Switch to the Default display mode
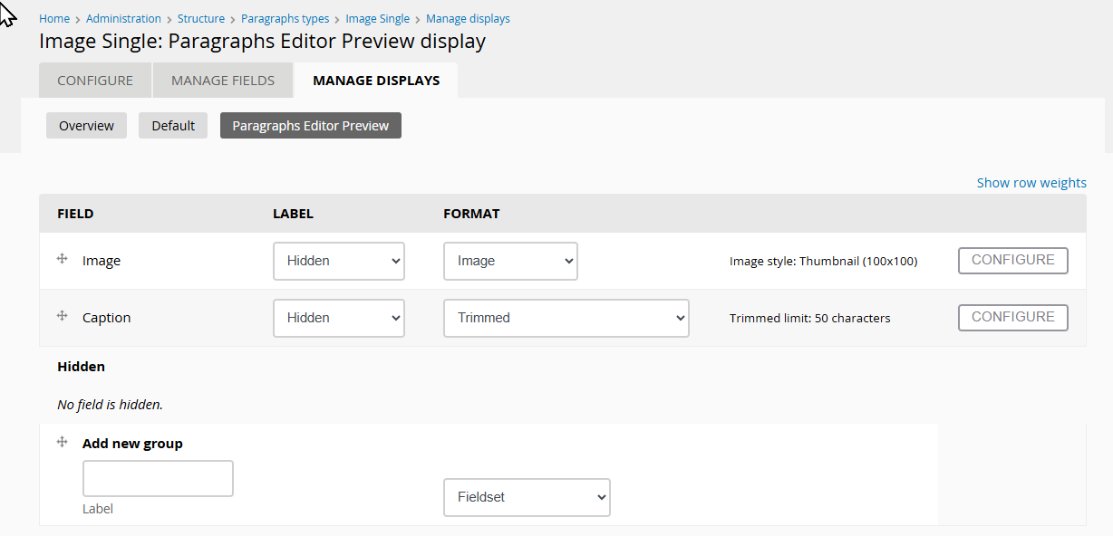The image size is (1113, 536). (173, 126)
